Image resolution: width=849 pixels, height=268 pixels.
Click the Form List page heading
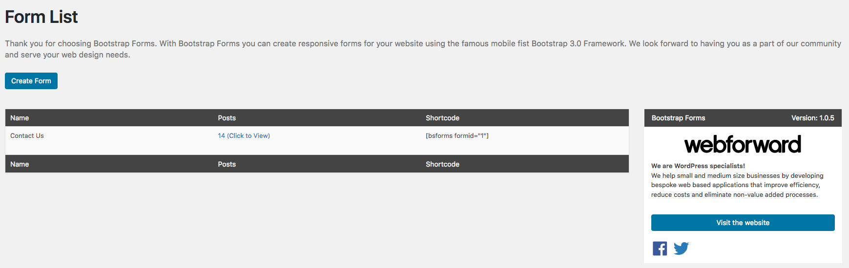click(x=41, y=17)
